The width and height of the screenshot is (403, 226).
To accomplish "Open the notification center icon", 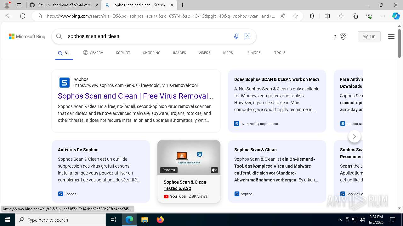I will (393, 220).
